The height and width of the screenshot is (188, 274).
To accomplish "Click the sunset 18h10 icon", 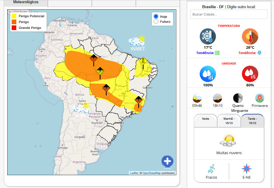I will pos(217,98).
